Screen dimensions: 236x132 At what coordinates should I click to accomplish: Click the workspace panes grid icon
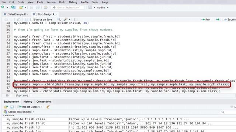pos(90,7)
